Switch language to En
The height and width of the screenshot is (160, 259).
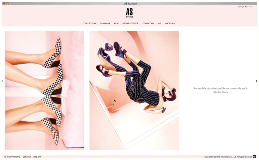246,7
